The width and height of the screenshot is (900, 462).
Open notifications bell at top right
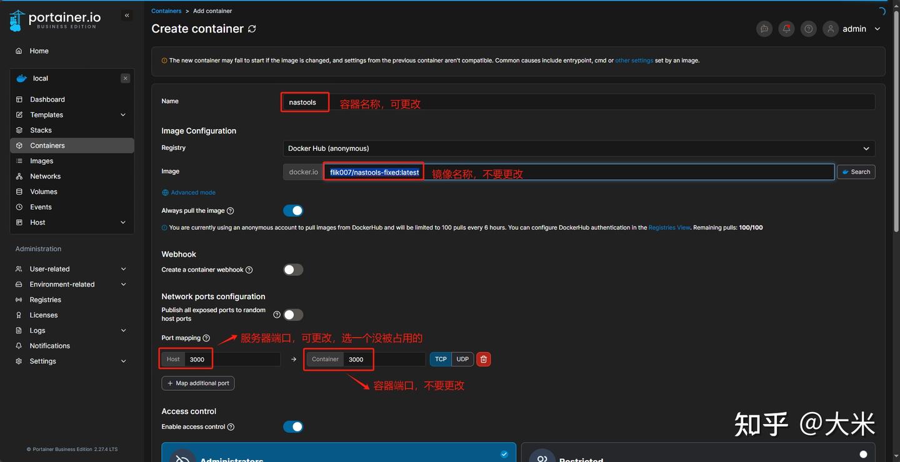coord(786,28)
